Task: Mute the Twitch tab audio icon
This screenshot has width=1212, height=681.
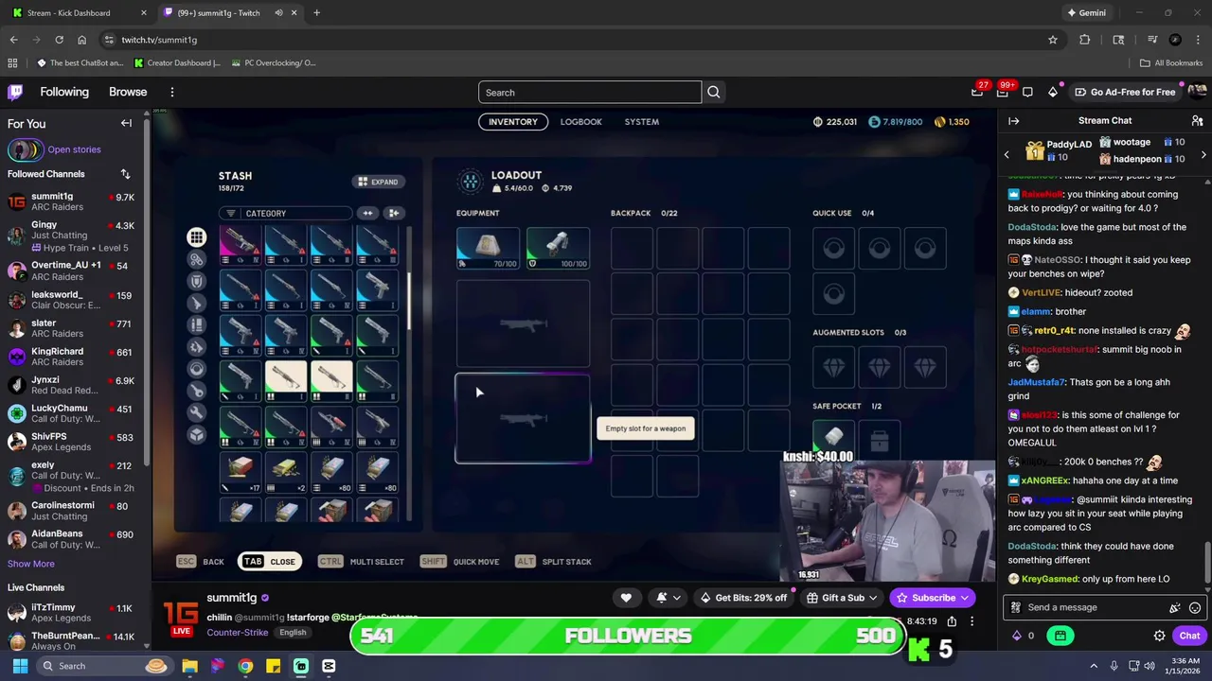Action: [x=278, y=13]
